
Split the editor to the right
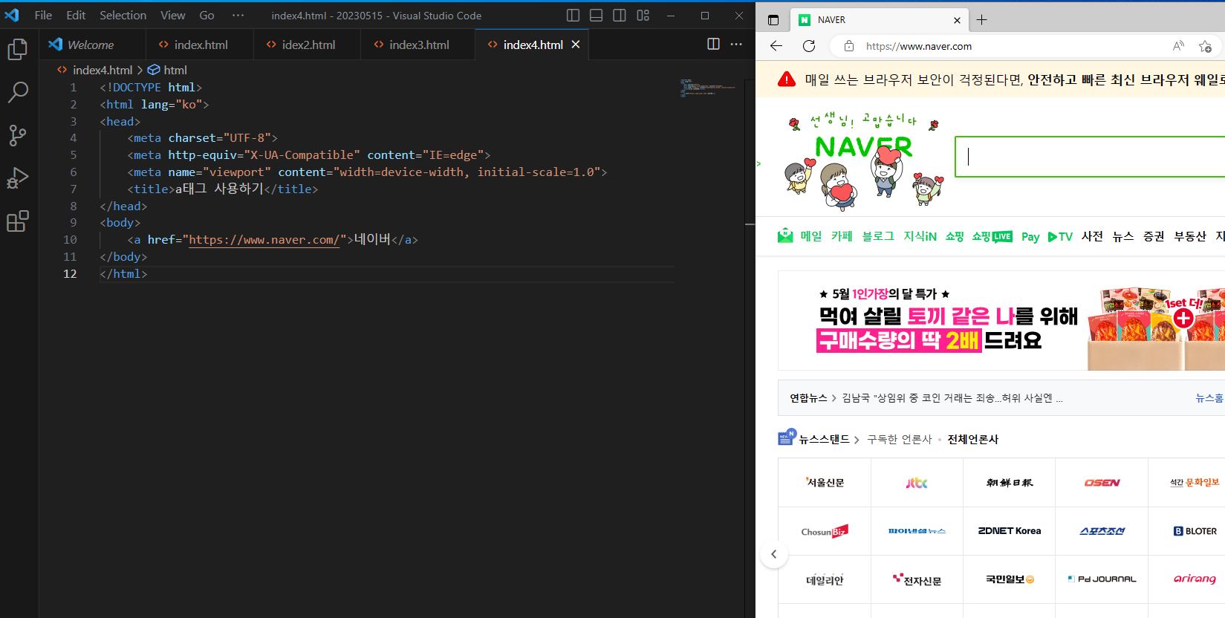pyautogui.click(x=713, y=45)
